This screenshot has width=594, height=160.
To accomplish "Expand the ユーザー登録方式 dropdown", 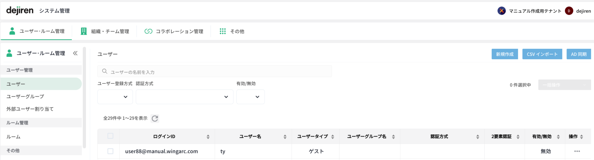I will coord(115,97).
